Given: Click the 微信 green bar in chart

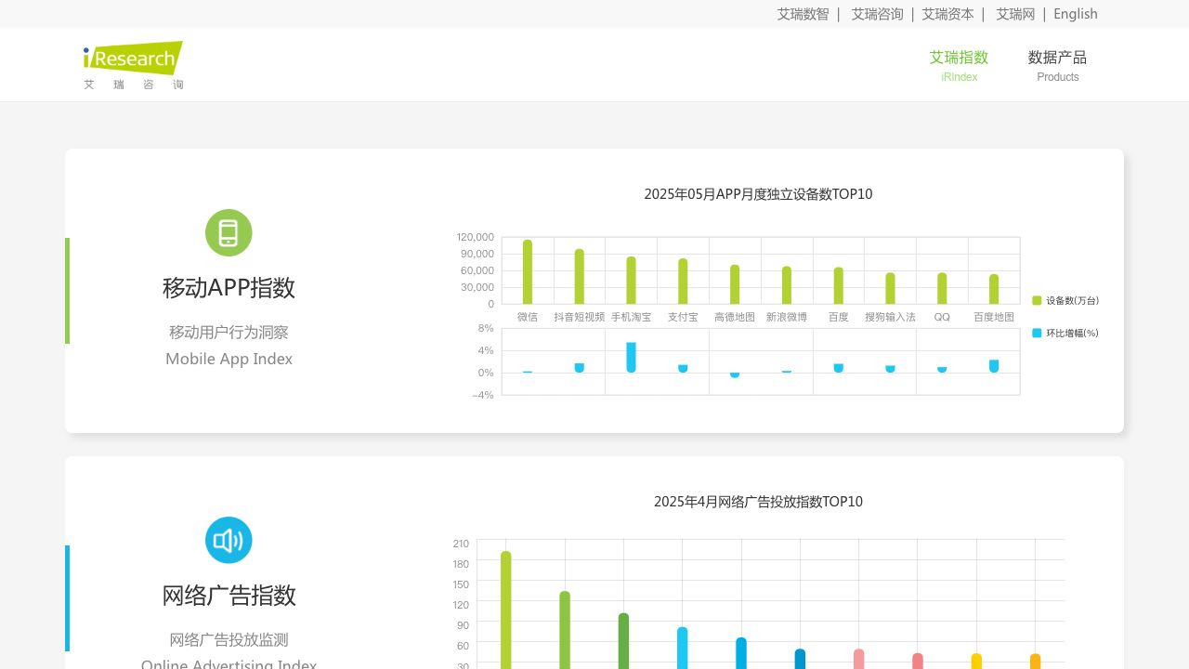Looking at the screenshot, I should [528, 272].
